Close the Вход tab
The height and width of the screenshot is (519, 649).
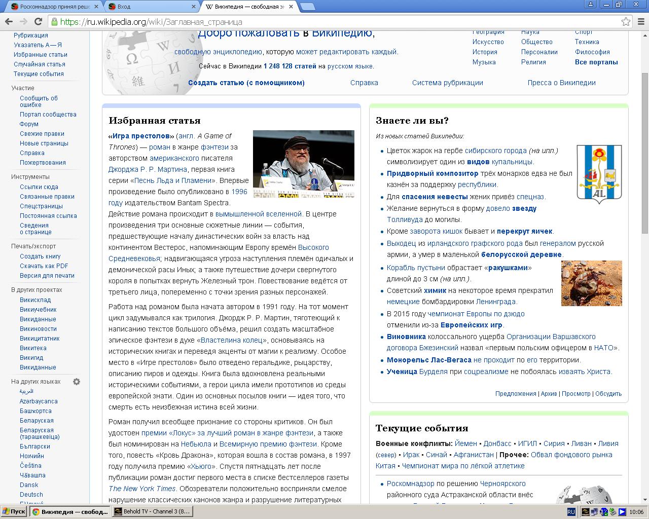tap(194, 7)
